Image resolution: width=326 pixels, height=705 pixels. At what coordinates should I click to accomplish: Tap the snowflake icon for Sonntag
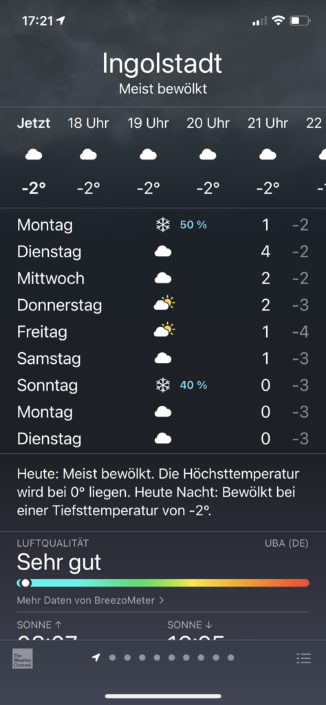pyautogui.click(x=163, y=385)
